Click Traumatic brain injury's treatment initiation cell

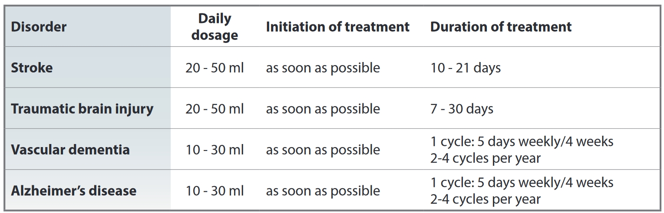click(323, 109)
